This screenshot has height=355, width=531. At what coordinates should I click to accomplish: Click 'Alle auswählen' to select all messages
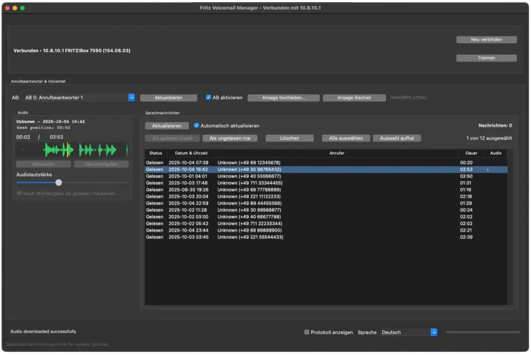[346, 138]
